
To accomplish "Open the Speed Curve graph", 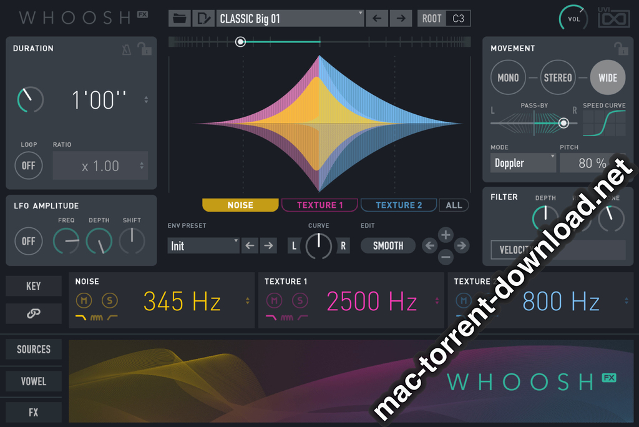I will 604,123.
